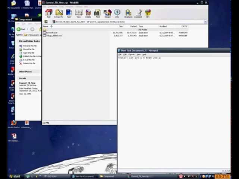Switch to the Compressed folder taskbar button
The image size is (239, 179).
pos(107,176)
